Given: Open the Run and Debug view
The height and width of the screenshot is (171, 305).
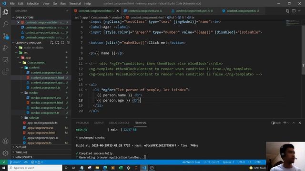Looking at the screenshot, I should [x=5, y=47].
